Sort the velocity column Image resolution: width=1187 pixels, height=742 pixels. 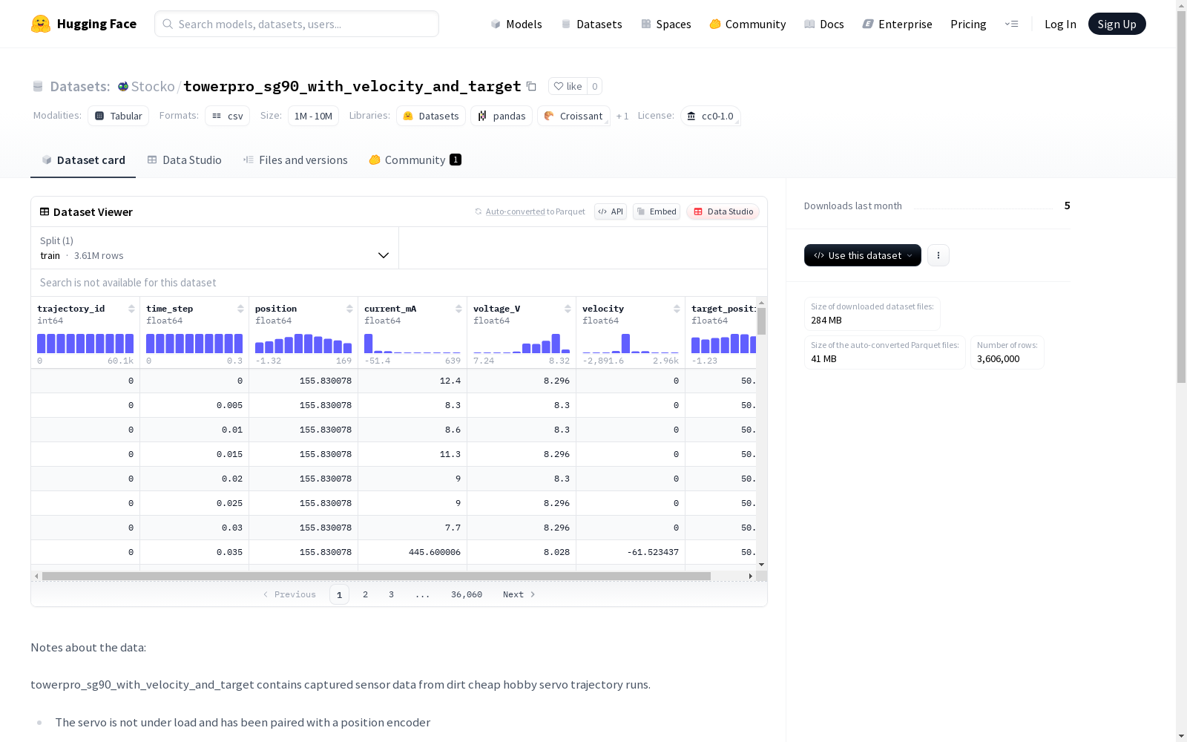click(677, 309)
